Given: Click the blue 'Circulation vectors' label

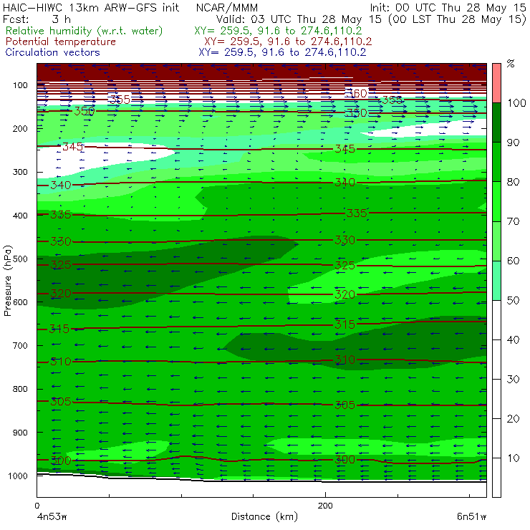Looking at the screenshot, I should [52, 52].
